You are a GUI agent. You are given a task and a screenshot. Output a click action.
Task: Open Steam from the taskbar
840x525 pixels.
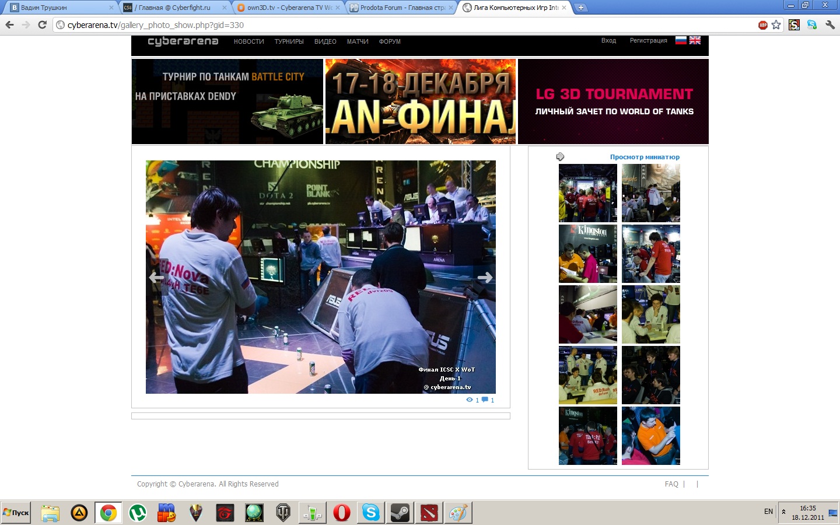[400, 513]
